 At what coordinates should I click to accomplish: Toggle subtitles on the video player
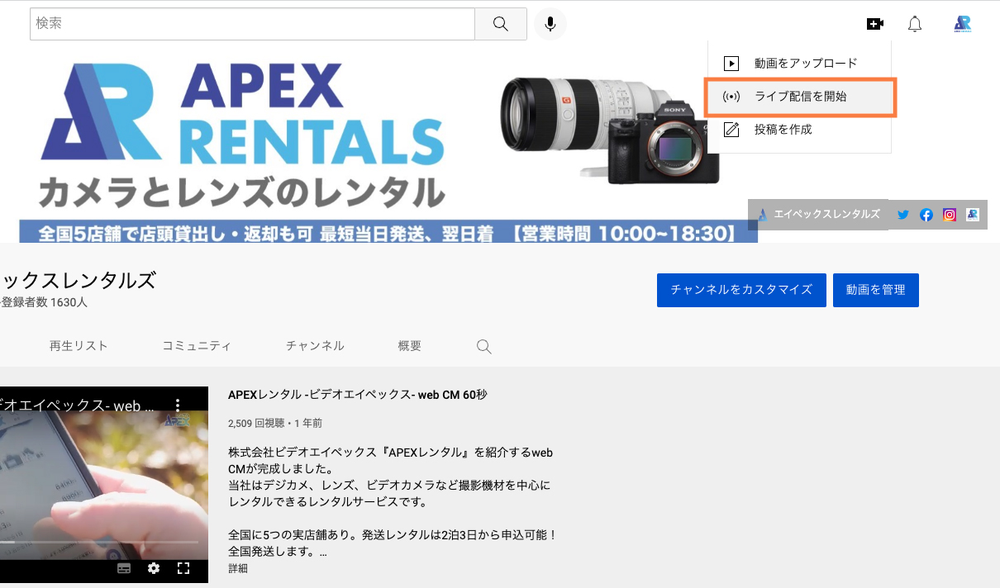pyautogui.click(x=125, y=568)
